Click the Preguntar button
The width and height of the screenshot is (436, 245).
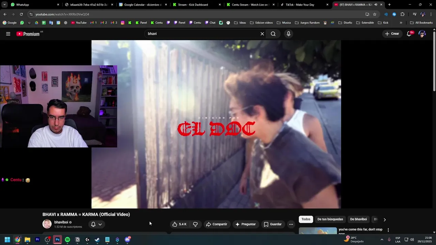(245, 224)
